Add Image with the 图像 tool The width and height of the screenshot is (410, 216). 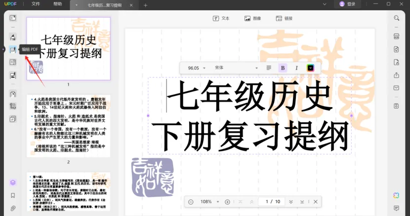(x=252, y=18)
